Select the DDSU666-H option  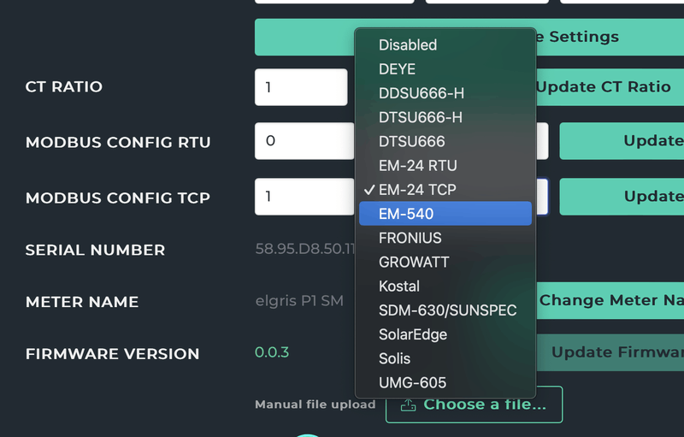click(x=421, y=92)
